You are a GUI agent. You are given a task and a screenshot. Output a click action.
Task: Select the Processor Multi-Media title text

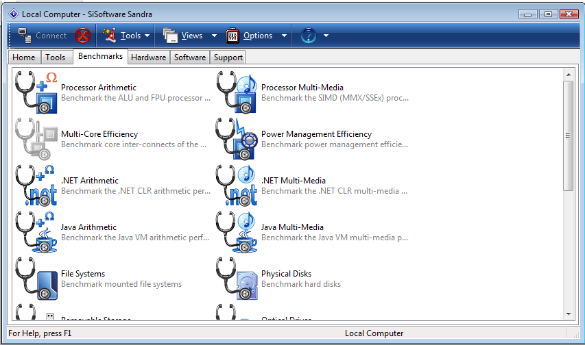coord(302,88)
